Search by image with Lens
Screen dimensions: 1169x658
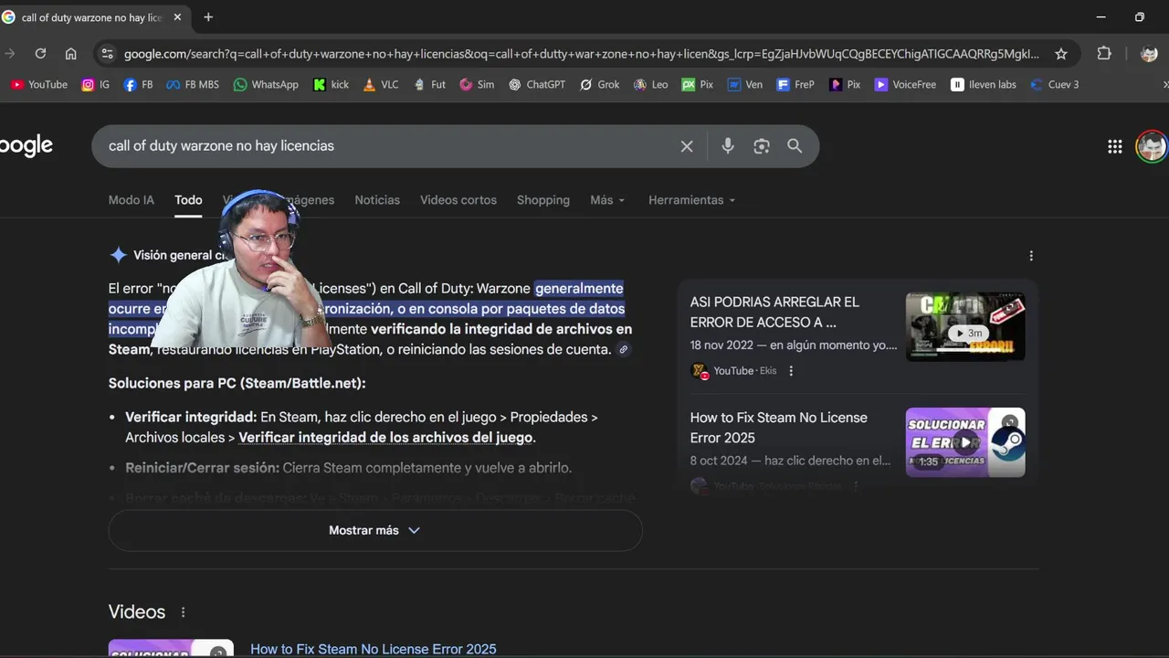coord(762,146)
